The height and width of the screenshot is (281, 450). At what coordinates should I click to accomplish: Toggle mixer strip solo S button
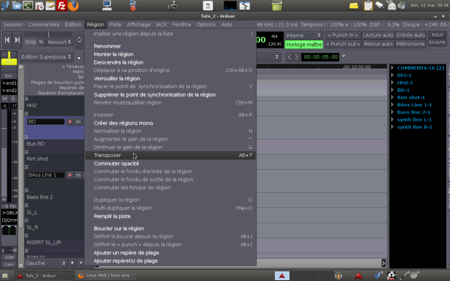(x=13, y=99)
